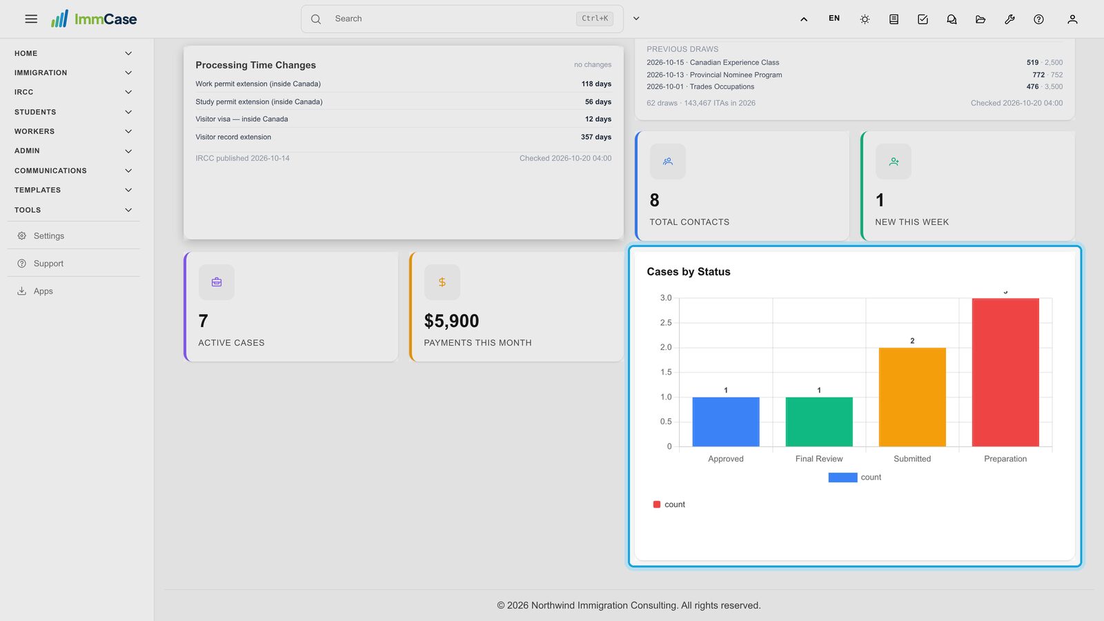
Task: Open the dropdown arrow beside the search box
Action: 636,19
